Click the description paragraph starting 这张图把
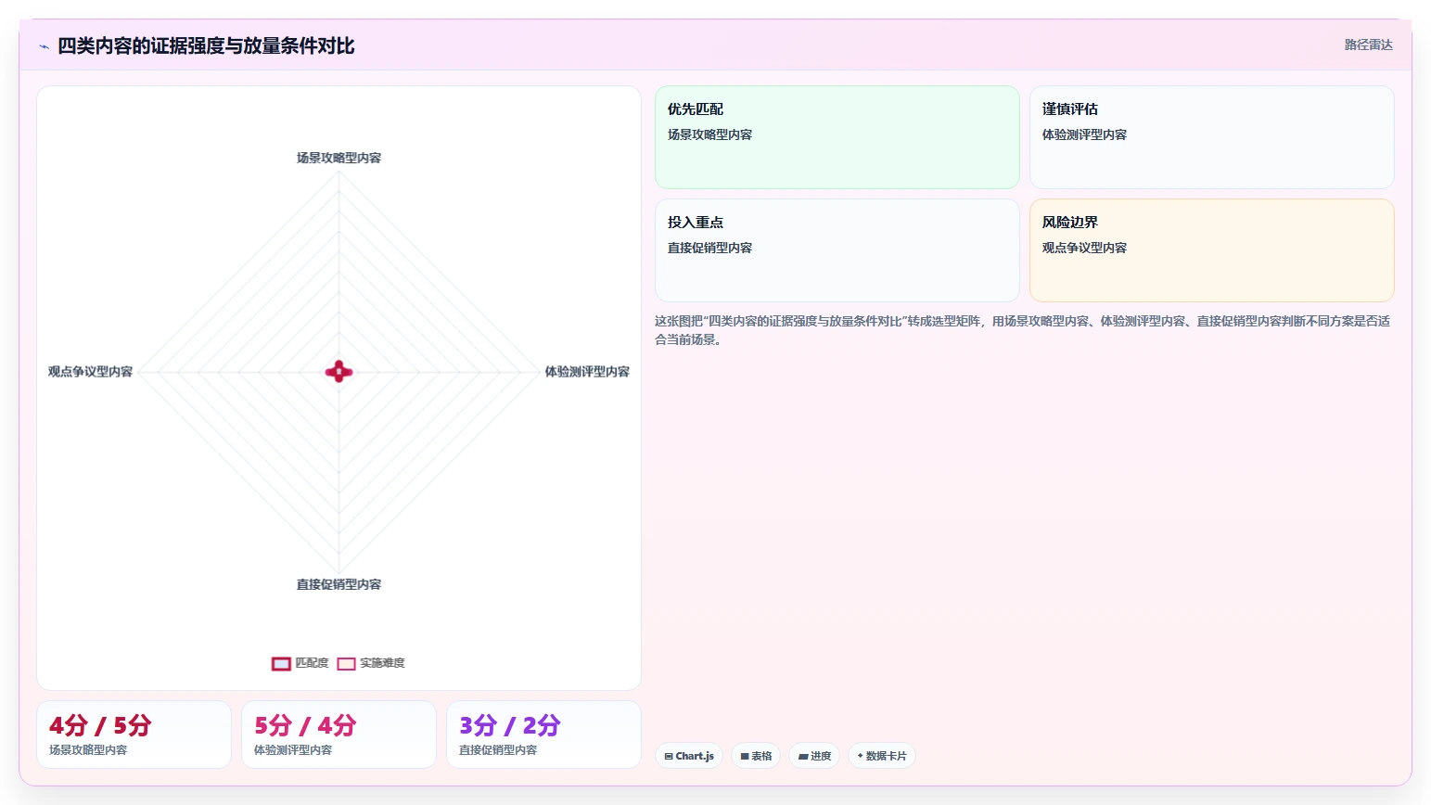 tap(1022, 330)
